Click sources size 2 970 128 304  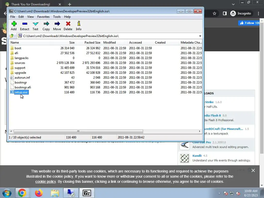tap(65, 63)
